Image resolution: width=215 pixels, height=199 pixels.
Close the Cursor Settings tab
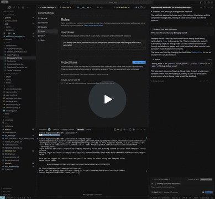(56, 7)
